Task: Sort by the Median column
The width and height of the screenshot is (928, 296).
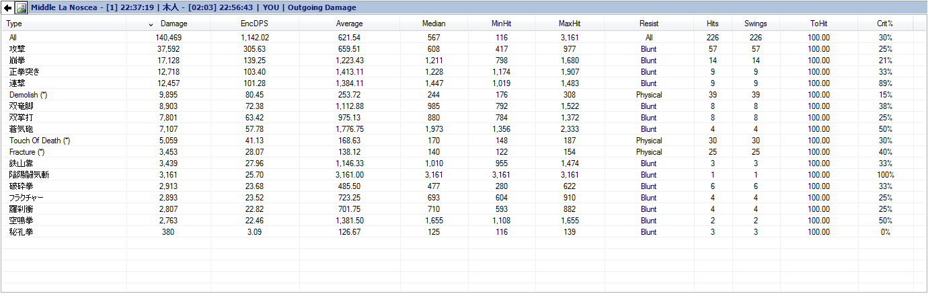Action: point(434,24)
